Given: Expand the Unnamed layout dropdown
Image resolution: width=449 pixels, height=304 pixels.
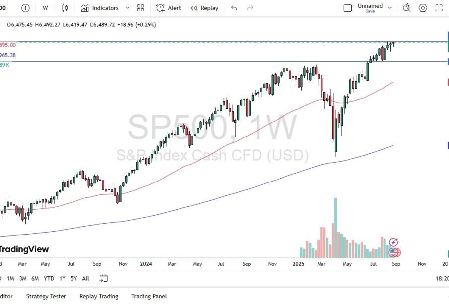Looking at the screenshot, I should point(390,8).
